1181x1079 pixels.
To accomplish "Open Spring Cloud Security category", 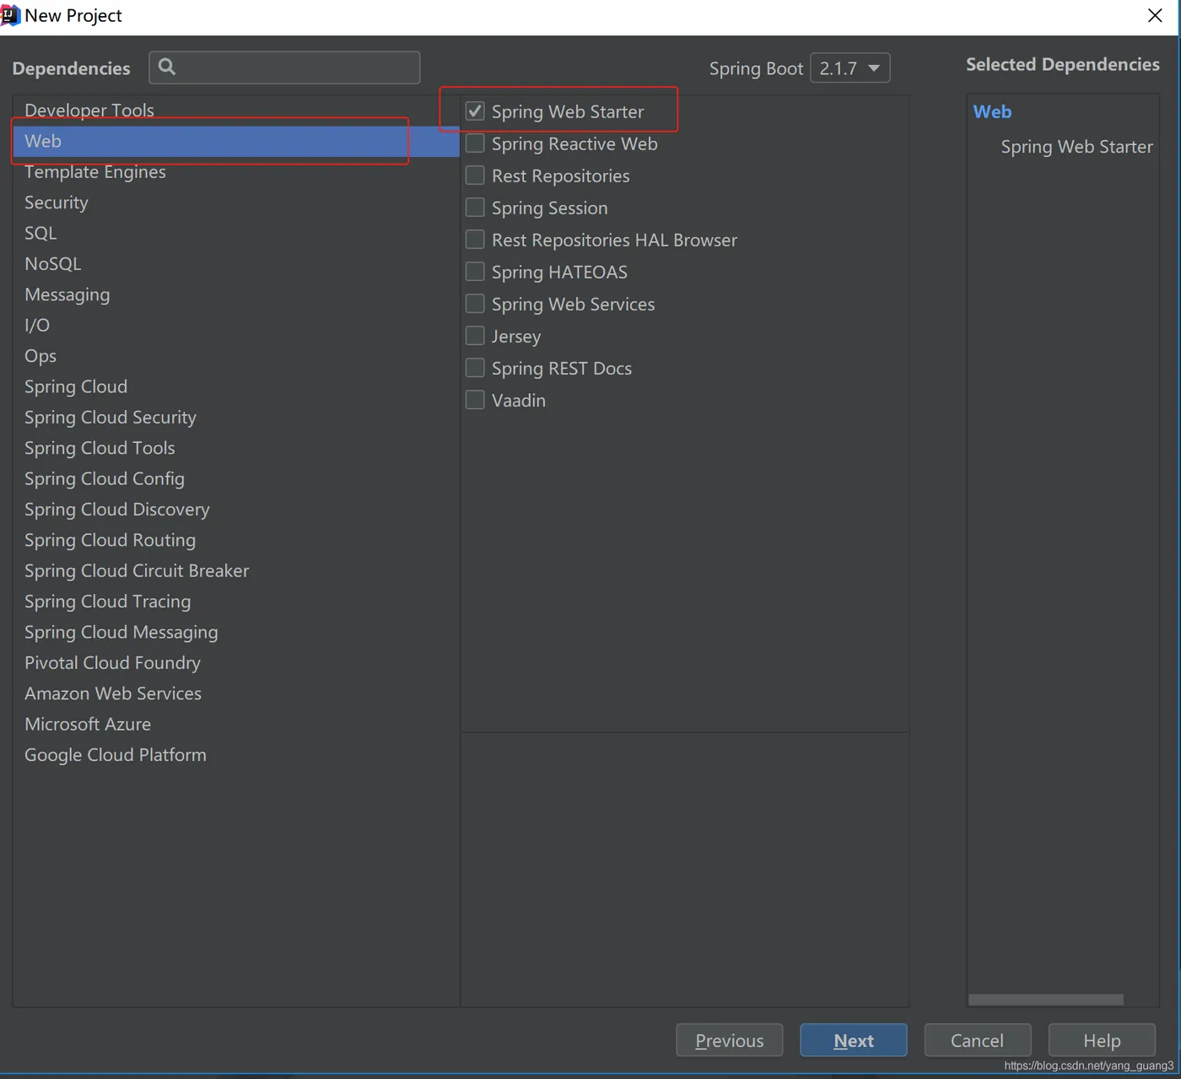I will [x=236, y=418].
